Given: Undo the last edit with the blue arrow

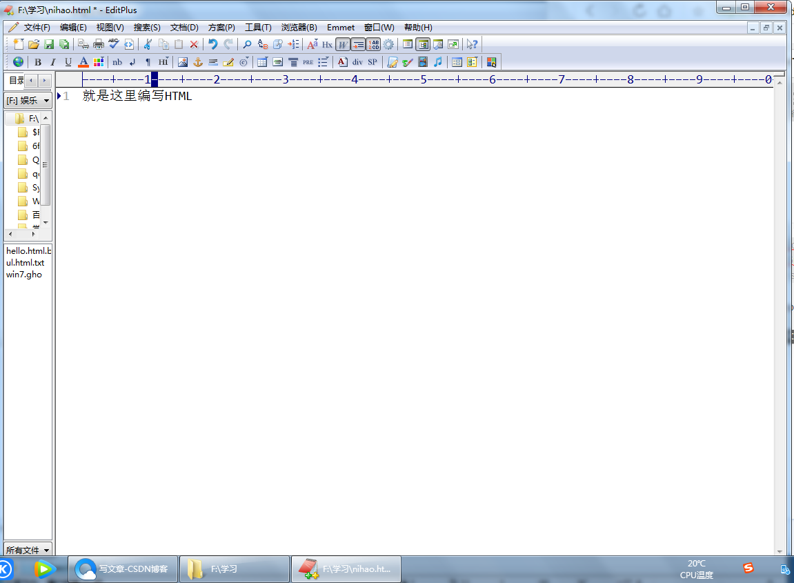Looking at the screenshot, I should coord(212,45).
